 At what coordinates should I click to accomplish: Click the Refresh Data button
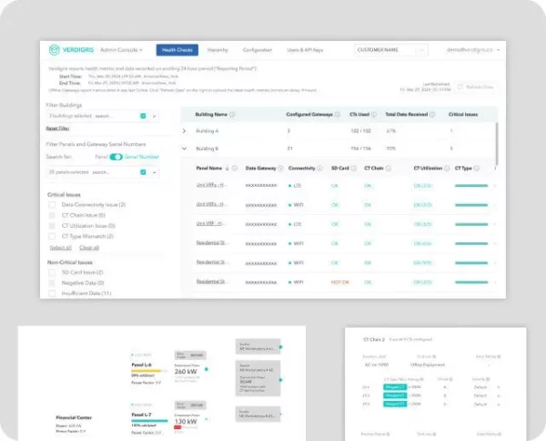pyautogui.click(x=476, y=87)
